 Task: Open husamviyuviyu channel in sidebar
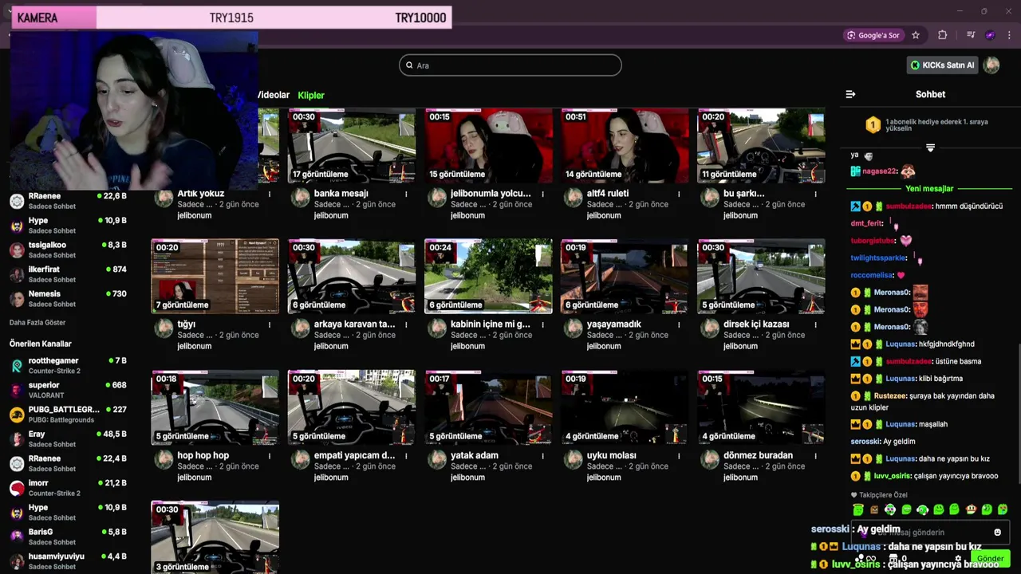click(x=68, y=561)
